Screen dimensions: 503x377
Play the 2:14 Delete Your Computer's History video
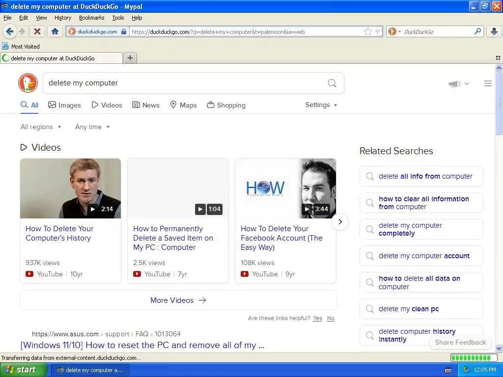[70, 188]
